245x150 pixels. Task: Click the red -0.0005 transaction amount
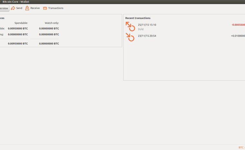pyautogui.click(x=238, y=25)
